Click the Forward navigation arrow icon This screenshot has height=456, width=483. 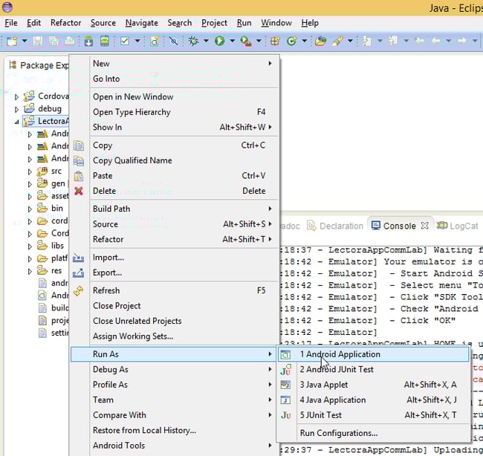(x=462, y=41)
